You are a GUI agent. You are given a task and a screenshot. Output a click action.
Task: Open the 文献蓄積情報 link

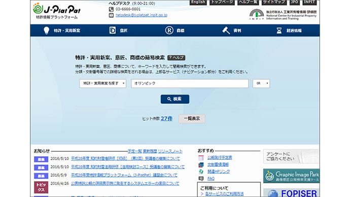[218, 165]
